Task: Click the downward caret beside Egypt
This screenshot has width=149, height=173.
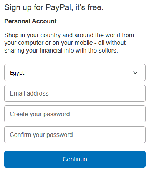Action: [x=135, y=73]
